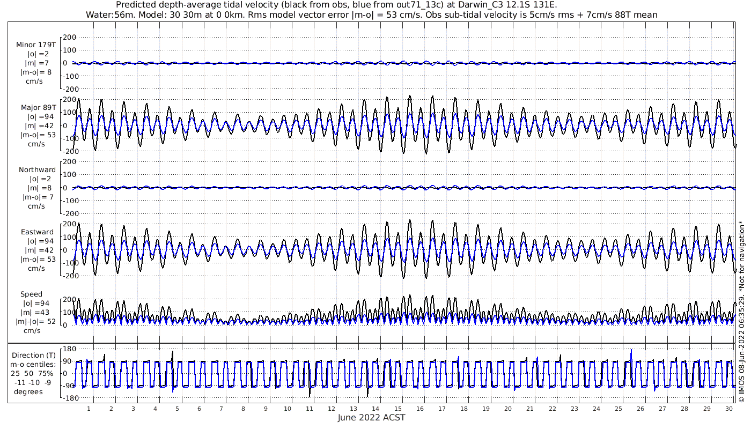This screenshot has height=429, width=751.
Task: Click the 'Minor 179T' panel label
Action: point(36,45)
